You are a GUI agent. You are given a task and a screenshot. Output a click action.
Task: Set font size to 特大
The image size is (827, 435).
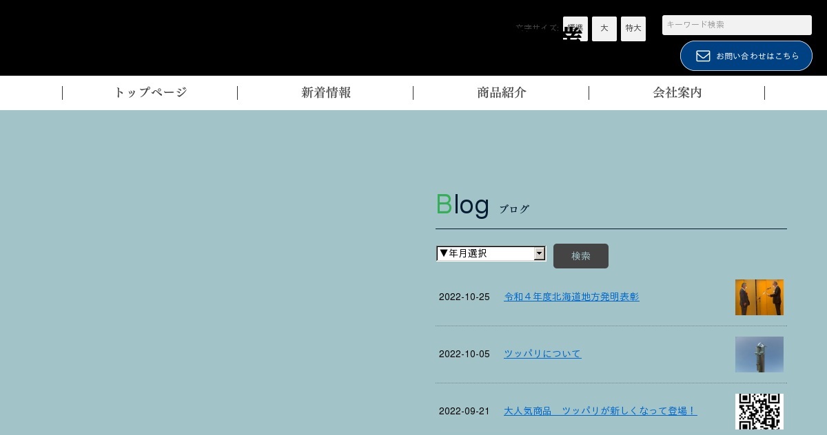pos(633,29)
